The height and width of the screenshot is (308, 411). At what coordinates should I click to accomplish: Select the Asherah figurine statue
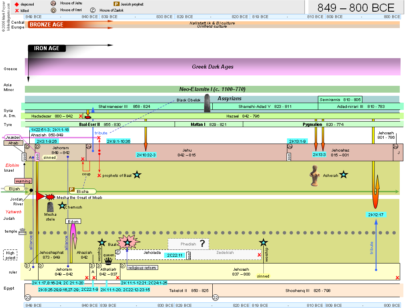[314, 176]
